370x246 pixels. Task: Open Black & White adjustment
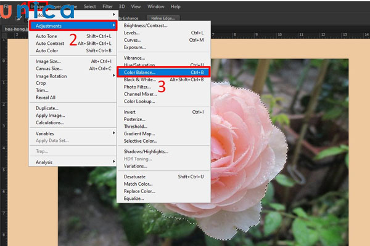point(163,79)
